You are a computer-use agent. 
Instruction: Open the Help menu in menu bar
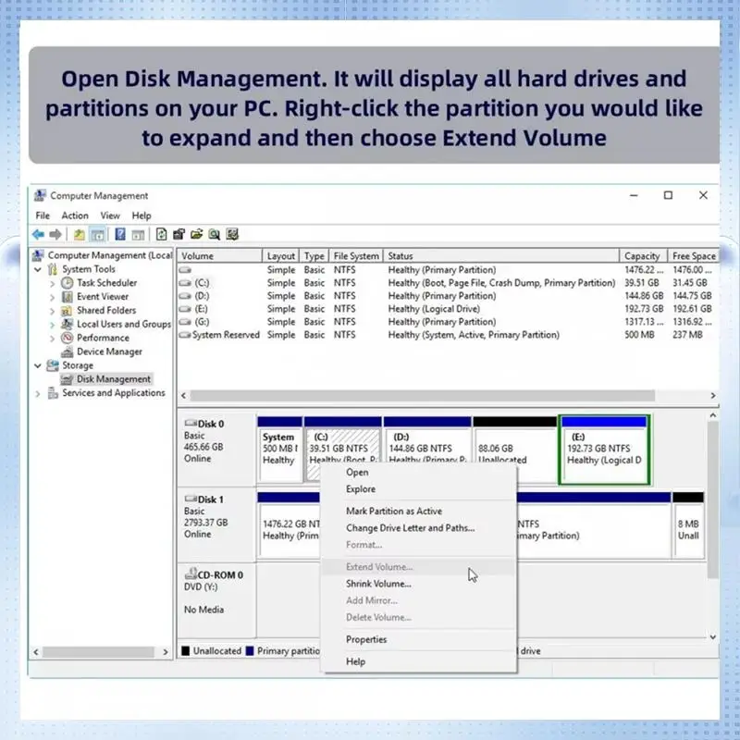pos(142,216)
